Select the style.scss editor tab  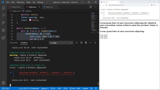pyautogui.click(x=32, y=7)
